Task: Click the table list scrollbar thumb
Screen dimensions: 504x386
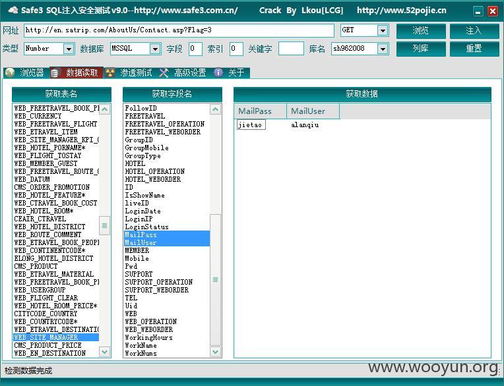Action: [x=104, y=225]
